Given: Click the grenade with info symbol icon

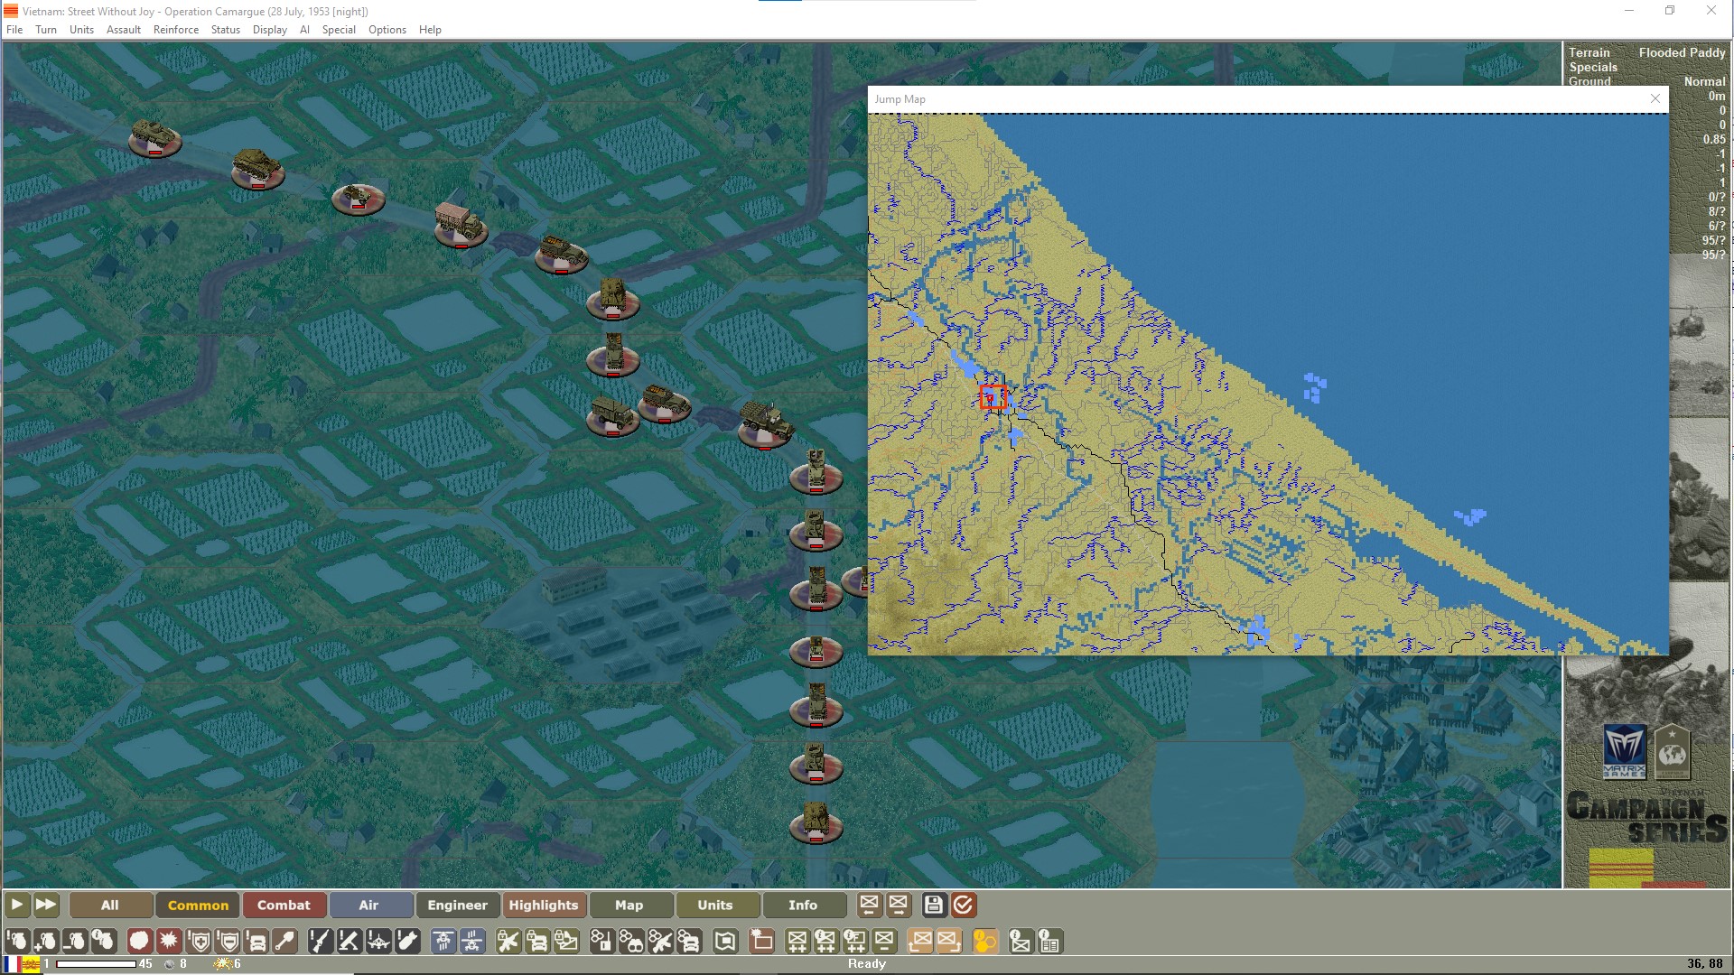Looking at the screenshot, I should pos(104,942).
